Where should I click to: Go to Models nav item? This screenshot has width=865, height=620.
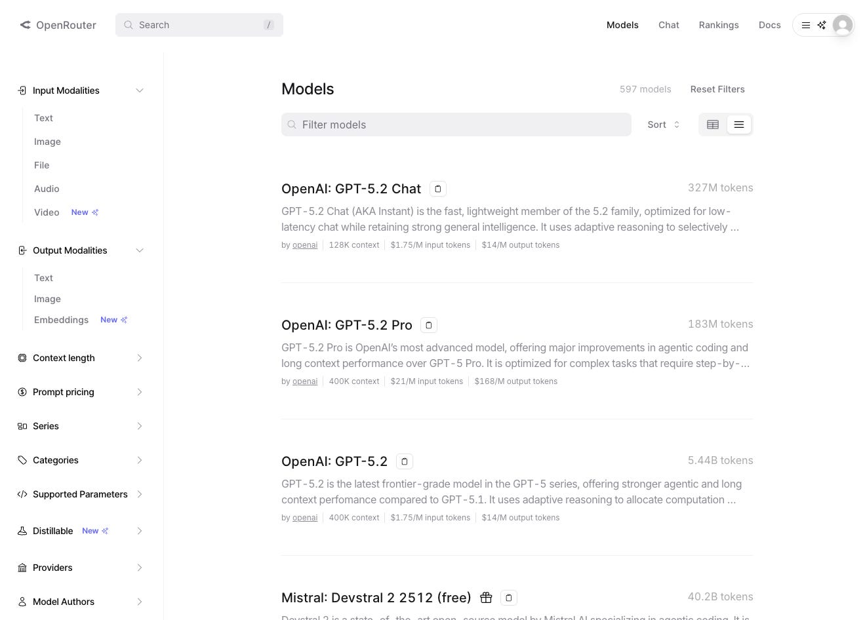(622, 25)
